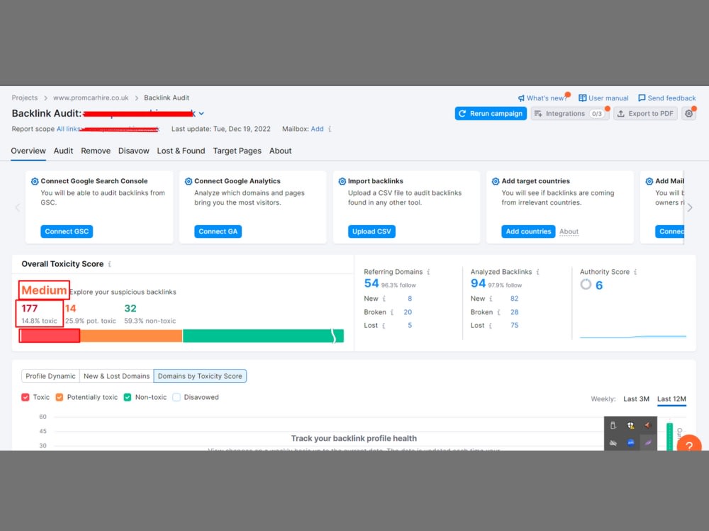Show previous setup cards with left chevron
709x531 pixels.
pos(18,207)
